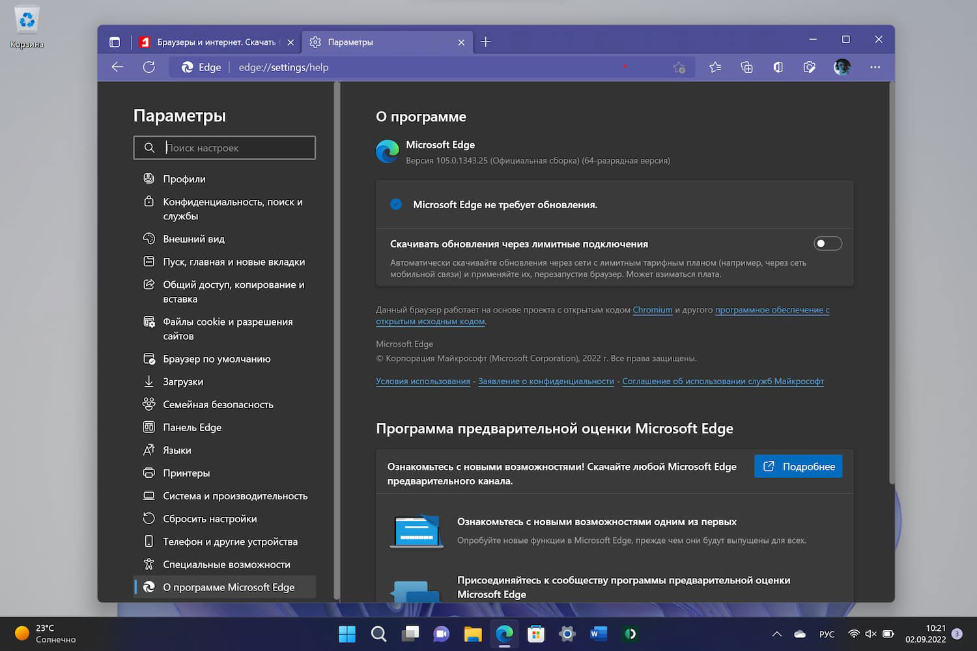Open Microsoft Store from the taskbar
The width and height of the screenshot is (977, 651).
pos(536,634)
